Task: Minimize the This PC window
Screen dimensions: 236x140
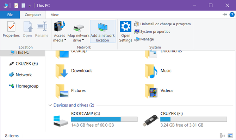Action: pyautogui.click(x=194, y=5)
